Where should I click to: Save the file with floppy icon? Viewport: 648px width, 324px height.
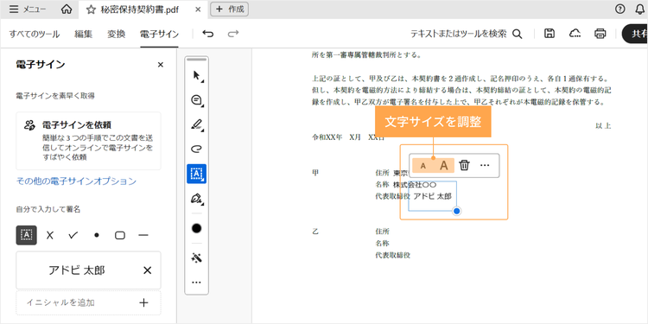550,34
